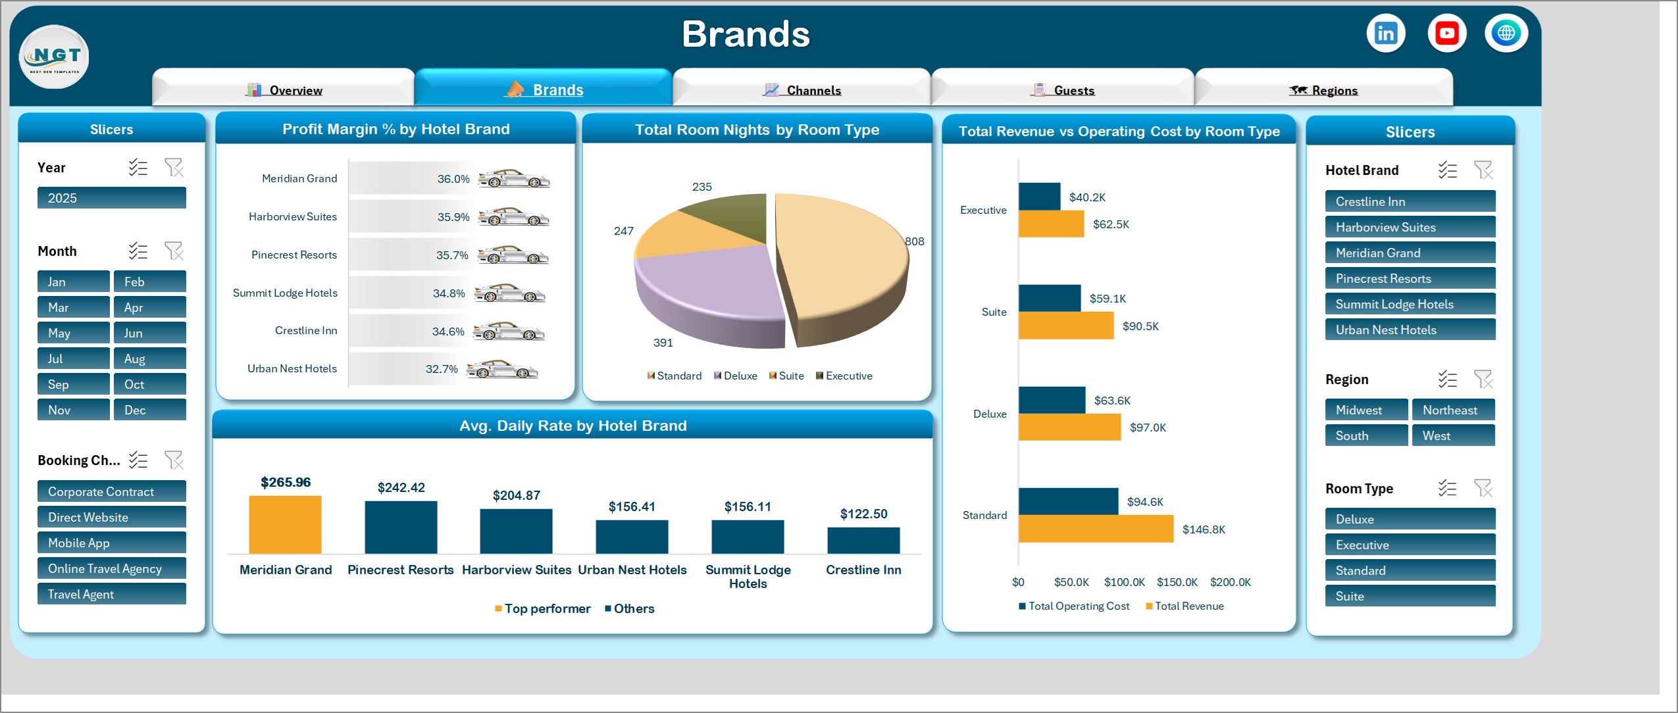Toggle multi-select icon for Booking Channel slicer
The image size is (1678, 713).
click(138, 460)
